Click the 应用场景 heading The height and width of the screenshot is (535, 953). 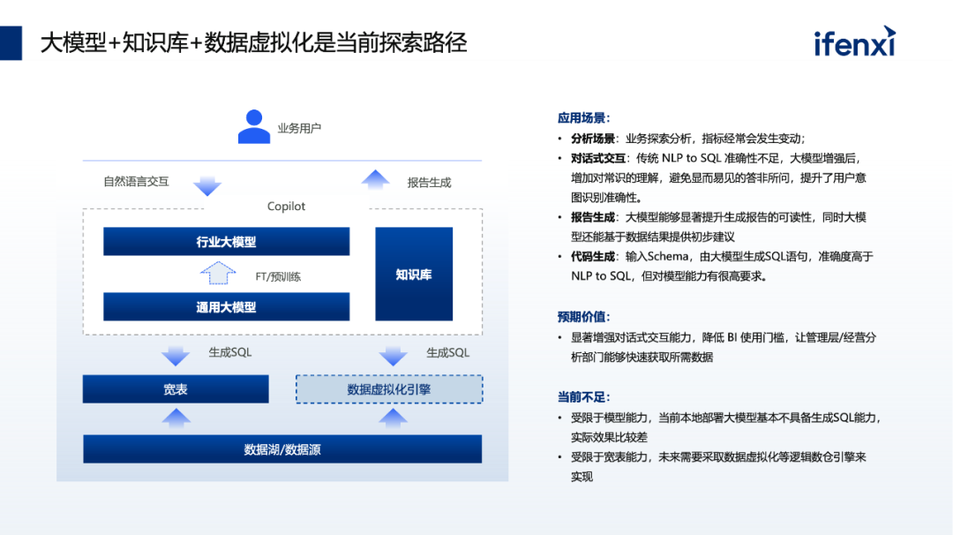(583, 118)
